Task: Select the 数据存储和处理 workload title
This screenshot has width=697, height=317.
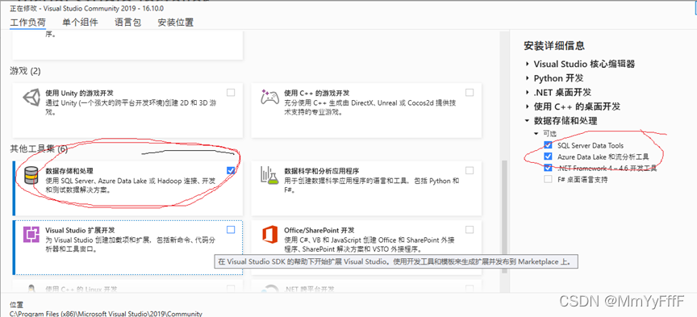Action: point(69,171)
